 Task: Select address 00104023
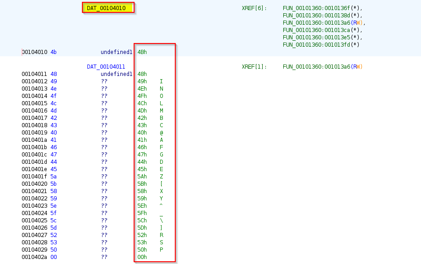[34, 206]
